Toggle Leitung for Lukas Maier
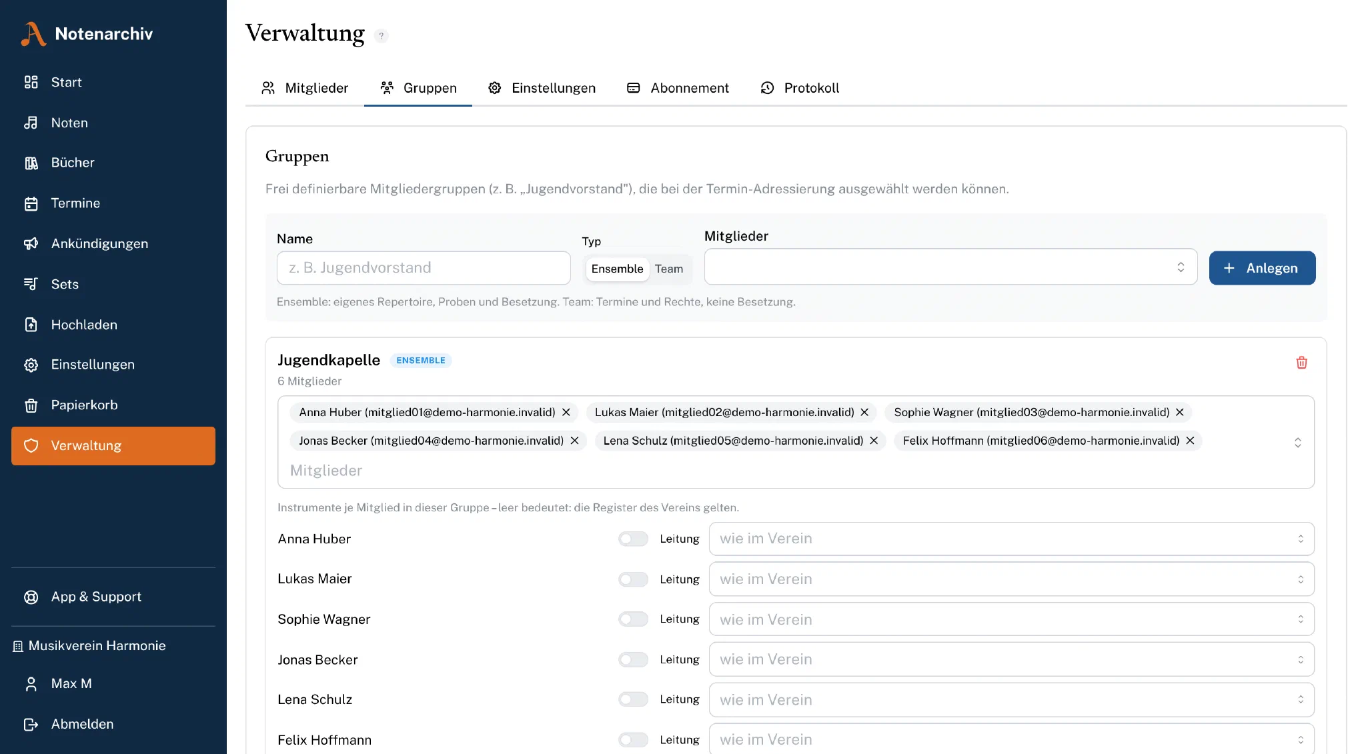The image size is (1366, 754). (633, 579)
